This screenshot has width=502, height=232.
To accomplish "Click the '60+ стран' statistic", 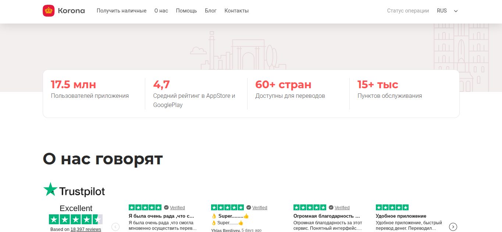I will tap(283, 85).
